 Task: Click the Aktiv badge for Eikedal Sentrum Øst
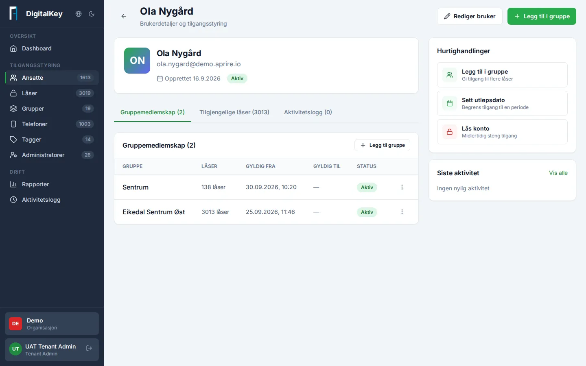pos(367,212)
